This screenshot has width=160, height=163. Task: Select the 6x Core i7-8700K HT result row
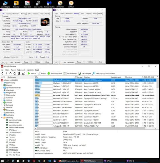[x=96, y=98]
